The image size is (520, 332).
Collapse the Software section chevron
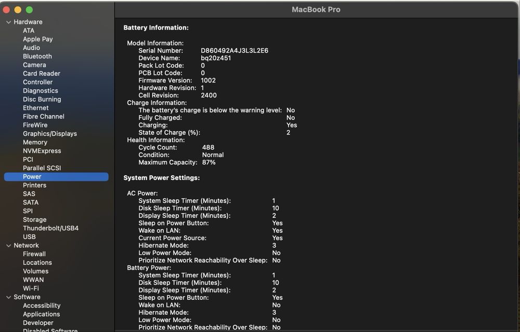pyautogui.click(x=9, y=297)
